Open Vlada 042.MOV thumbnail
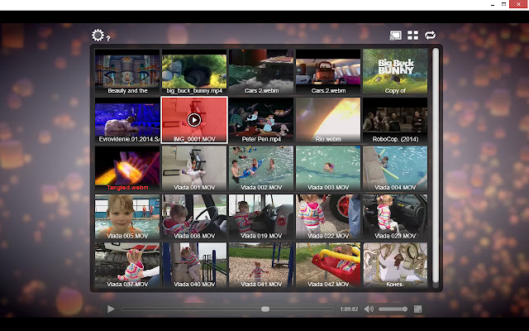529x331 pixels. [328, 265]
